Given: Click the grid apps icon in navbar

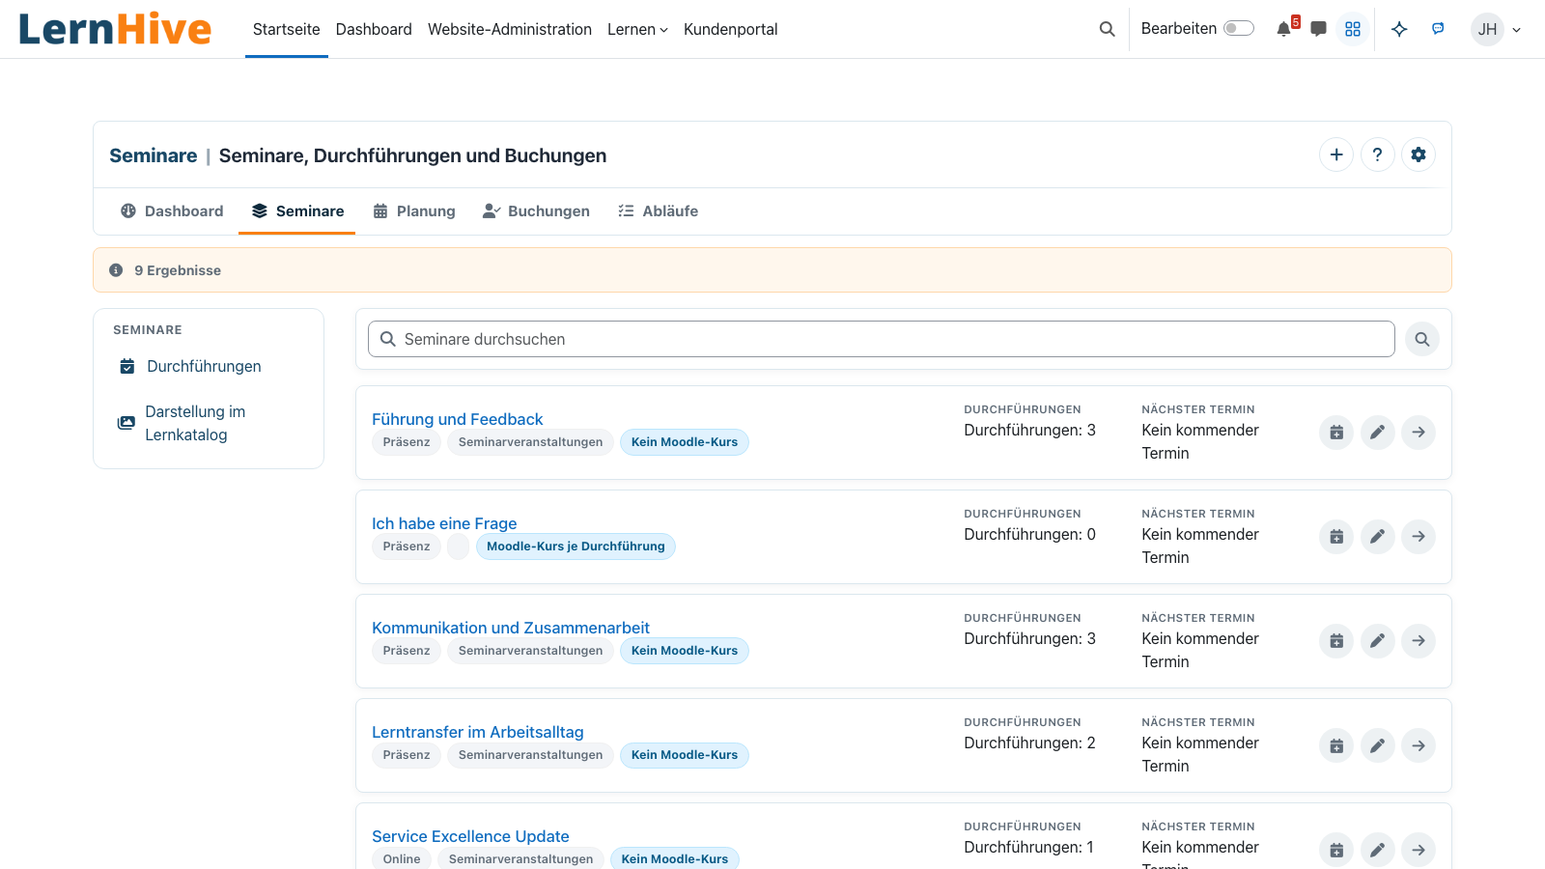Looking at the screenshot, I should pos(1353,29).
